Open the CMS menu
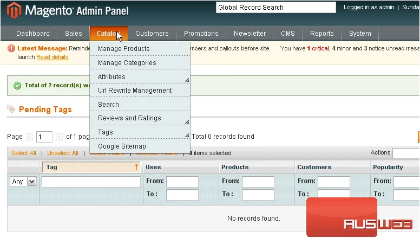Viewport: 420px width, 244px height. 288,34
